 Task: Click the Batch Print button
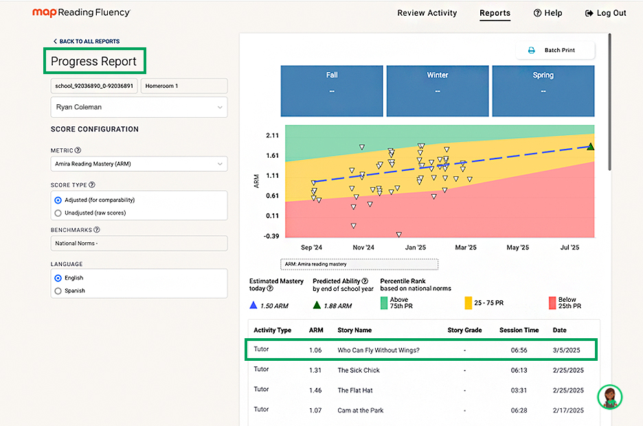click(x=555, y=50)
